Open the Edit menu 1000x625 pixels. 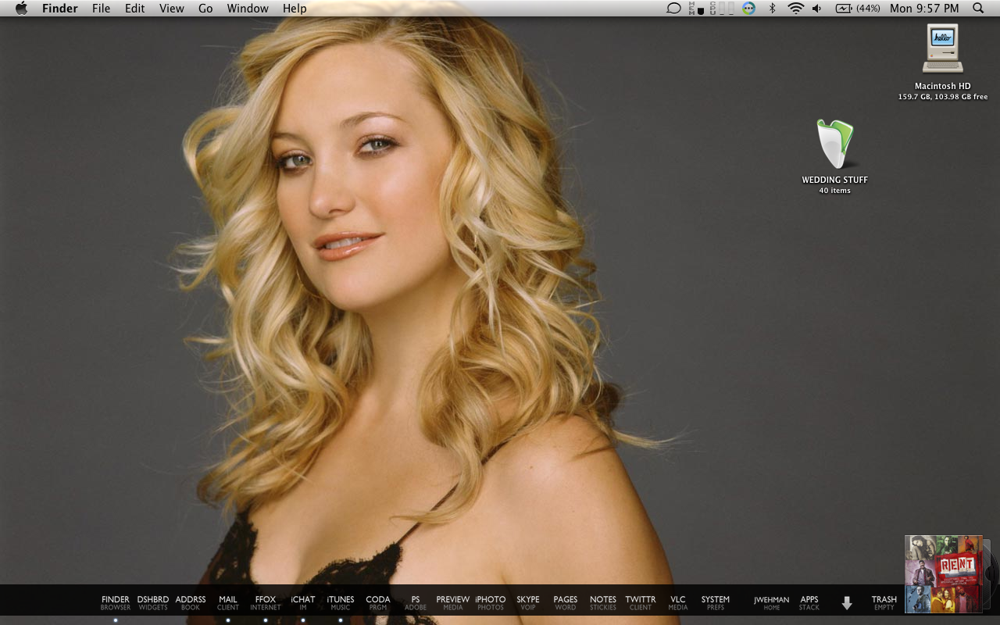coord(135,9)
